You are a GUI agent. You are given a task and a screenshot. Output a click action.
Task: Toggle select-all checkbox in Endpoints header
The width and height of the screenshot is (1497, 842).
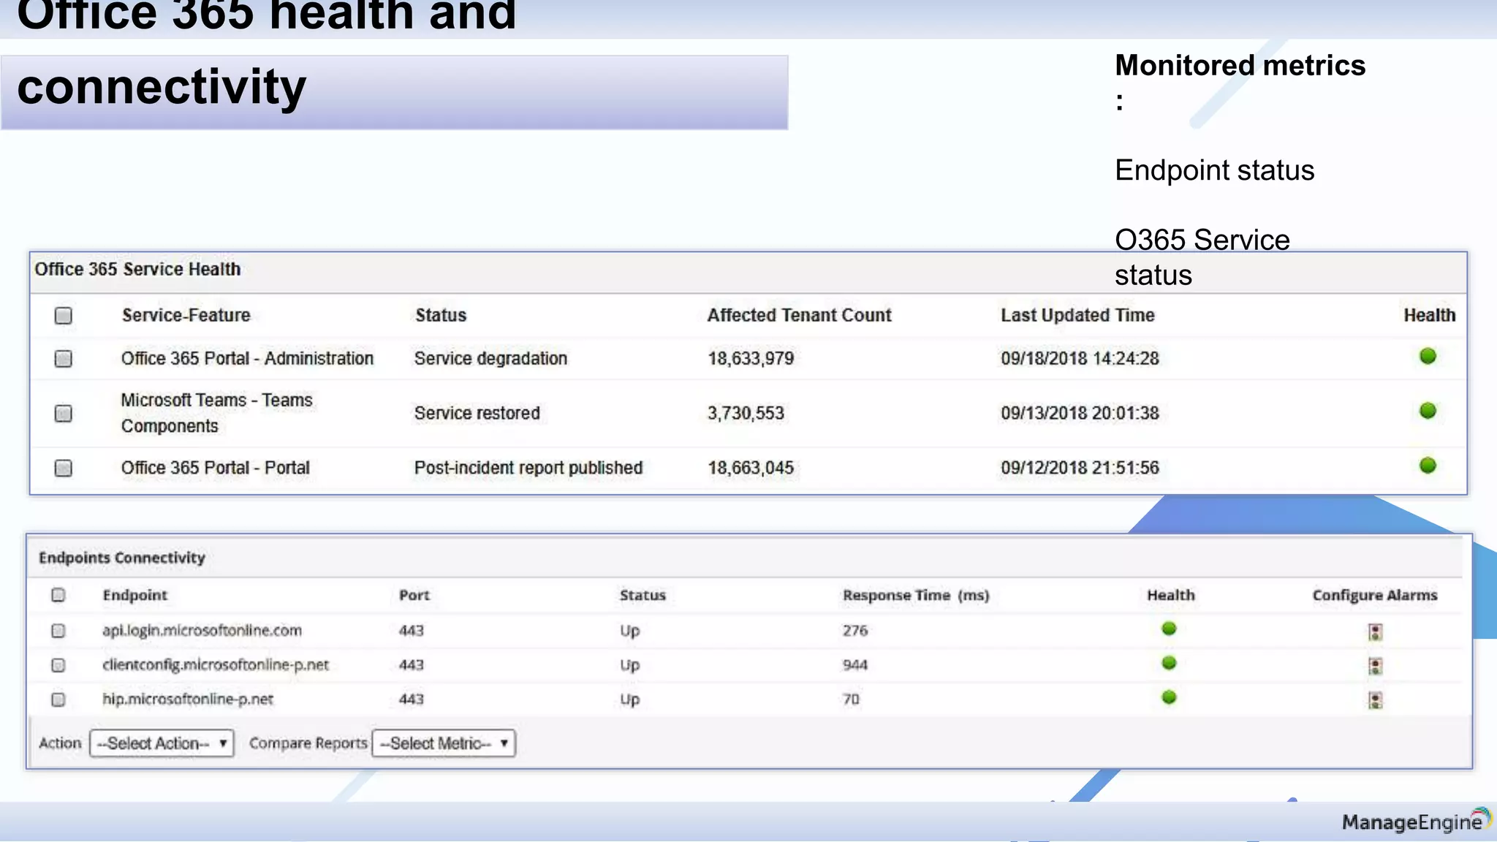(58, 595)
